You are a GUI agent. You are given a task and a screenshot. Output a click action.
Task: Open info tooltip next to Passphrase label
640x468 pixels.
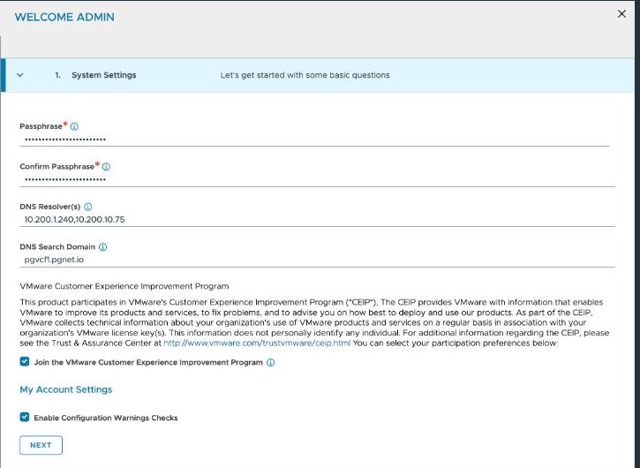point(74,126)
